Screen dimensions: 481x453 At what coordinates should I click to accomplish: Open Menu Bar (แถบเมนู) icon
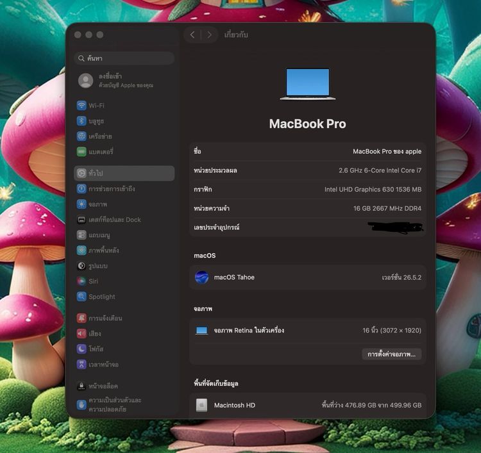pyautogui.click(x=81, y=235)
